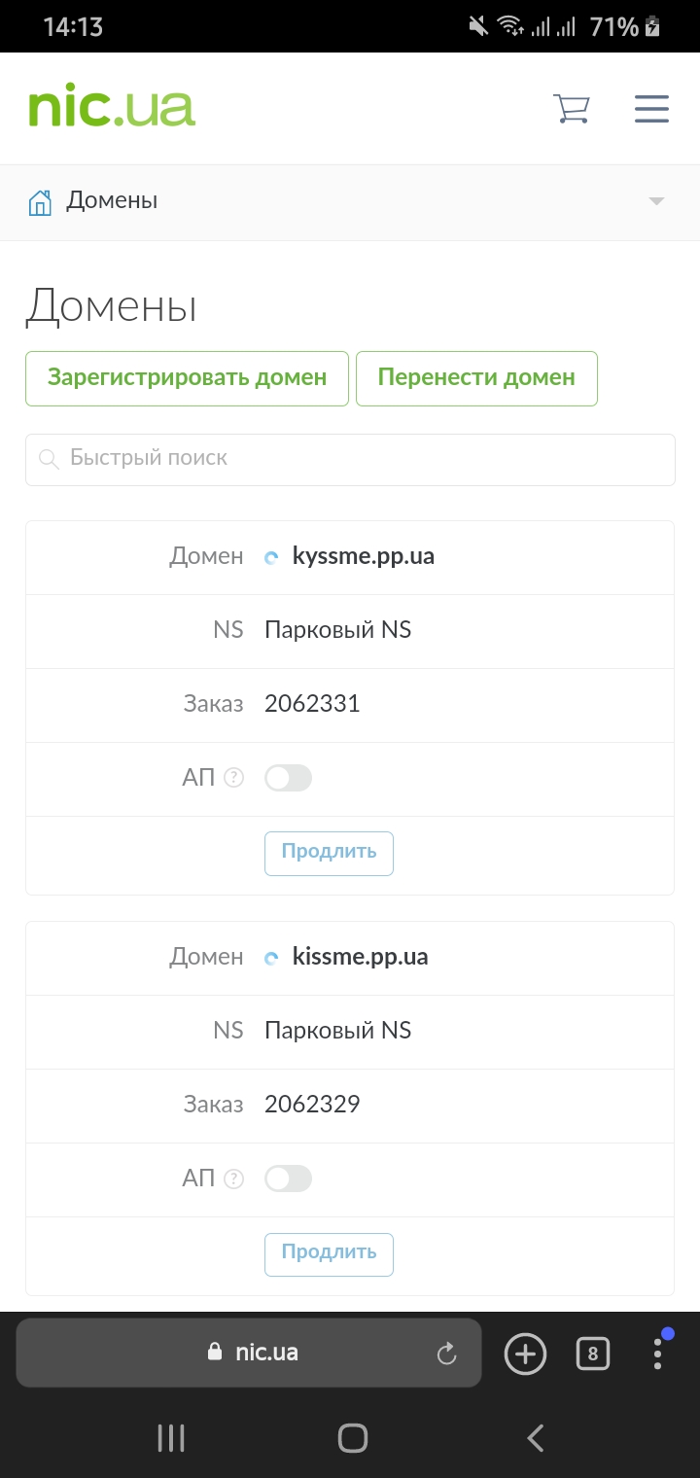Image resolution: width=700 pixels, height=1478 pixels.
Task: Show the open browser tabs
Action: click(593, 1353)
